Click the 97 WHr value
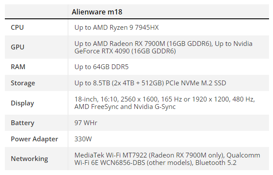 pyautogui.click(x=86, y=123)
